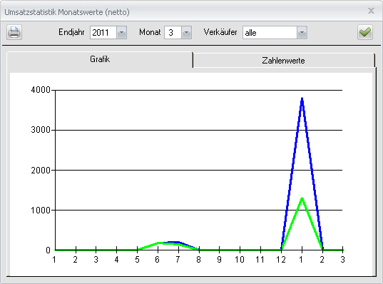Screen dimensions: 383x284
Task: Click the Verkäufer label
Action: (x=220, y=32)
